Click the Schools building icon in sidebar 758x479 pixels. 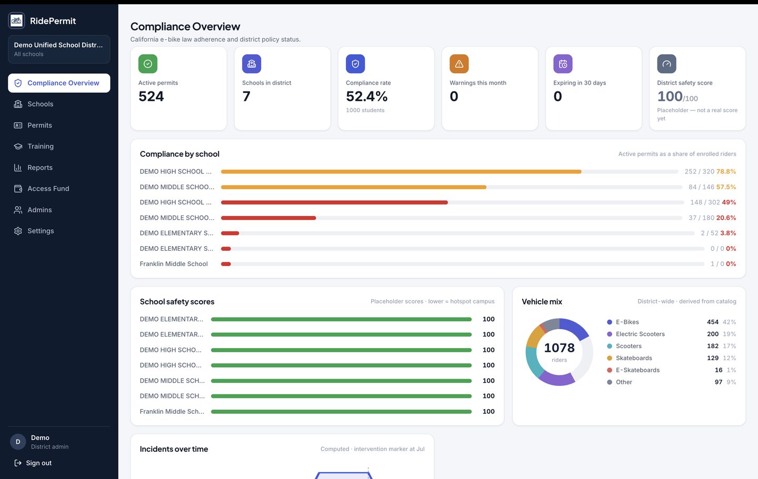point(18,104)
